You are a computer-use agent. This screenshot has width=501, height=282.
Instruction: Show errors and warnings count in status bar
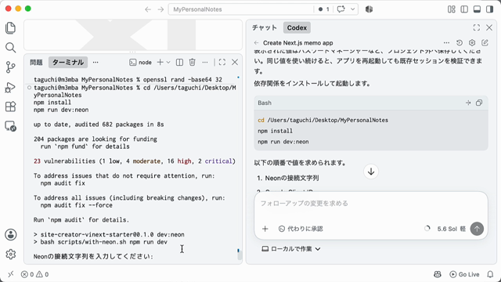pyautogui.click(x=34, y=274)
